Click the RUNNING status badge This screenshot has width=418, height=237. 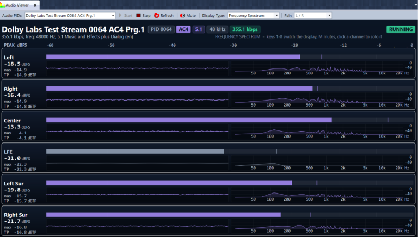[401, 29]
